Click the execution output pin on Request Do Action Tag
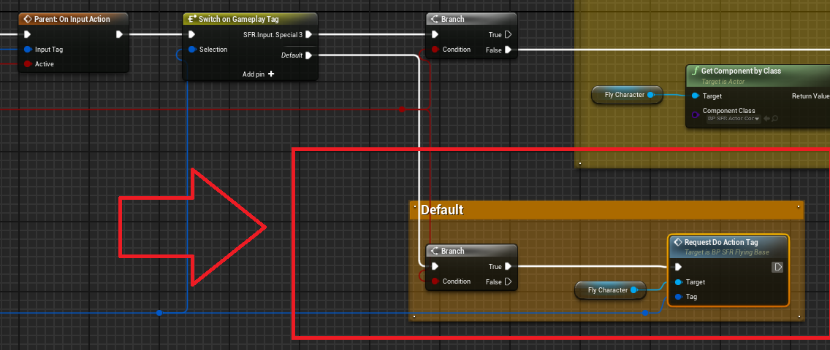This screenshot has width=830, height=350. (x=777, y=268)
